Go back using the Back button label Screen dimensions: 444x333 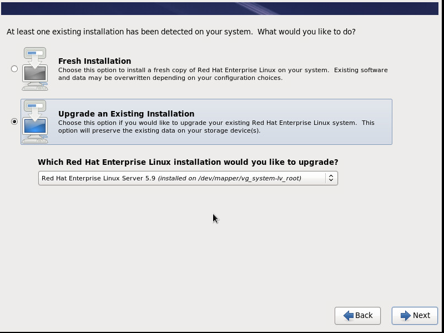click(x=364, y=315)
